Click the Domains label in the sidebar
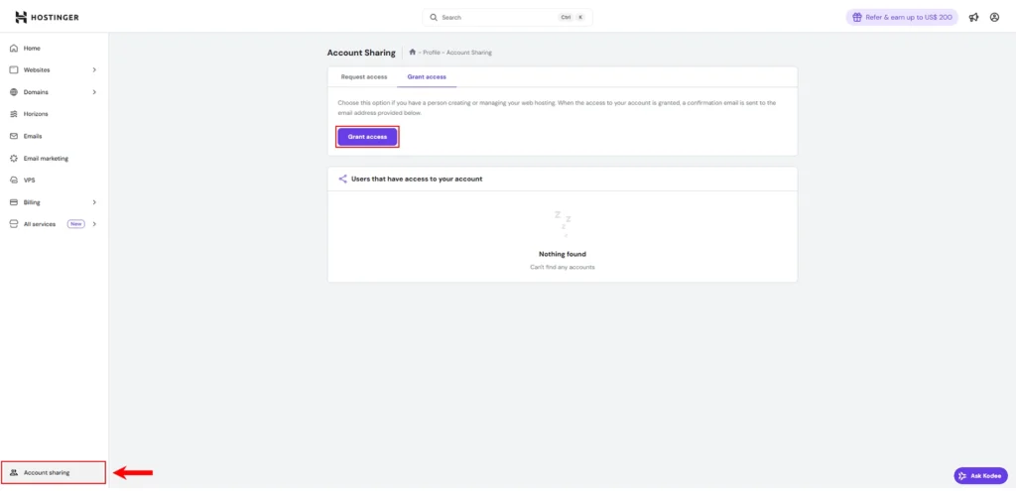This screenshot has width=1016, height=491. click(x=37, y=92)
